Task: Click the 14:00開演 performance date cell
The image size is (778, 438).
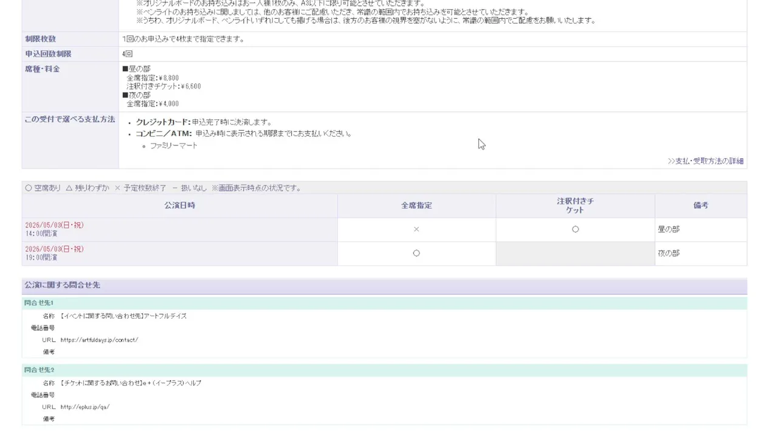Action: tap(180, 229)
